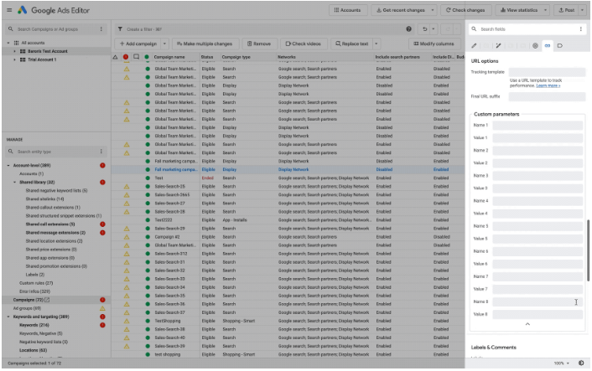Screen dimensions: 592x371
Task: Click the right panel vertical scrollbar
Action: point(588,250)
